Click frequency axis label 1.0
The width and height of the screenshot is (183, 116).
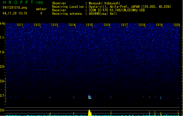[x=3, y=52]
